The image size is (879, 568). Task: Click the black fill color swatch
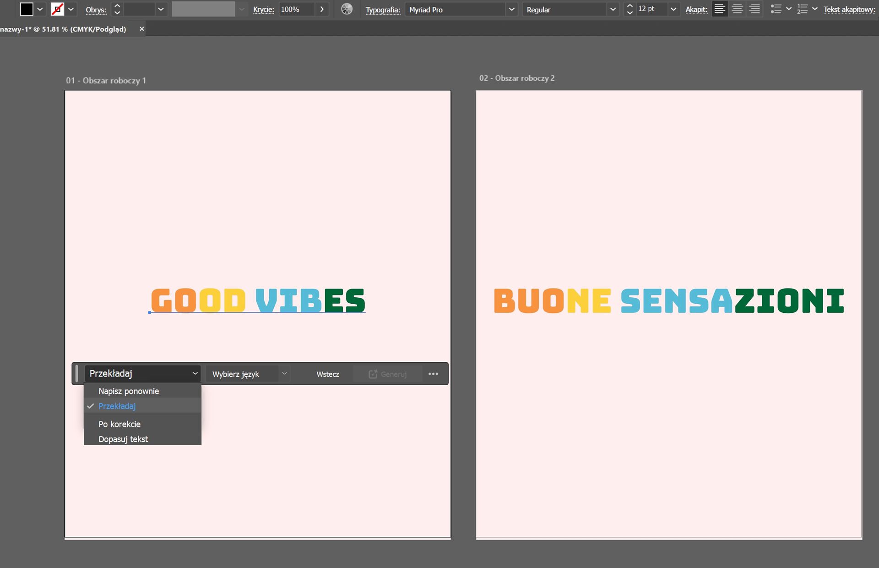point(27,9)
